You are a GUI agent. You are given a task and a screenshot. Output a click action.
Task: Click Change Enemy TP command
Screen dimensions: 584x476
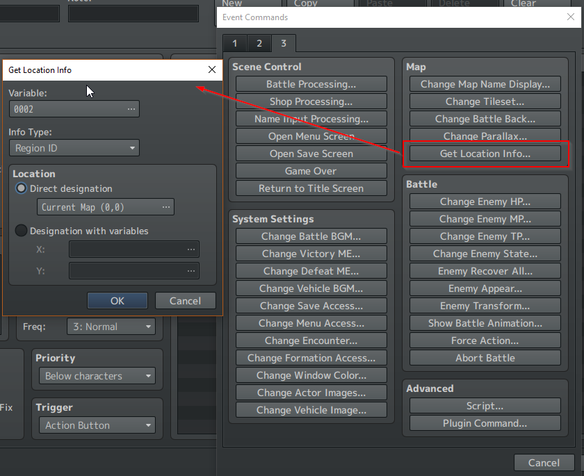485,236
